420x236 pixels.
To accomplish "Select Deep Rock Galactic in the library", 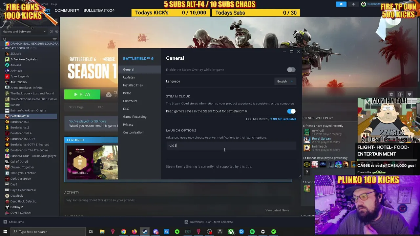I will pyautogui.click(x=23, y=201).
